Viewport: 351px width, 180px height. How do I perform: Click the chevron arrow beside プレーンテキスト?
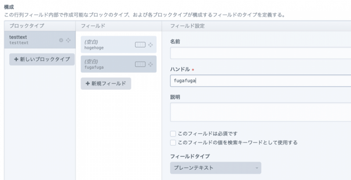(x=257, y=168)
